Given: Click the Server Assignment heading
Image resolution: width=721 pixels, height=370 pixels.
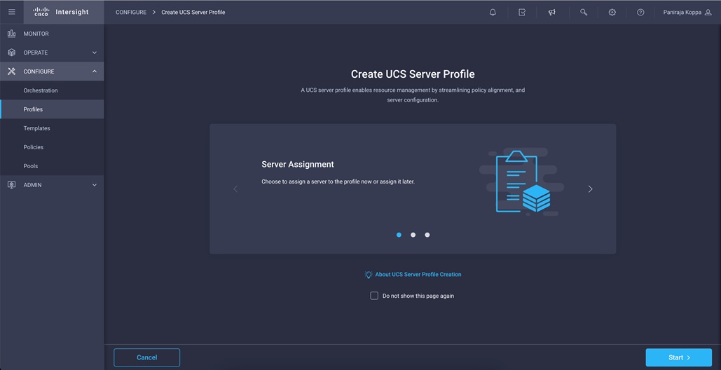Looking at the screenshot, I should coord(298,164).
